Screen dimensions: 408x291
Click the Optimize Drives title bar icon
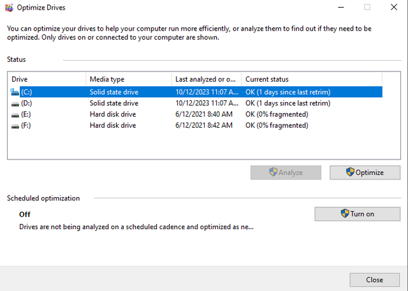pyautogui.click(x=8, y=8)
